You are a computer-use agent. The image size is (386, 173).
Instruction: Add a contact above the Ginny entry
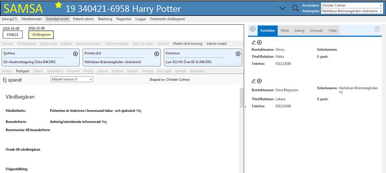coord(259,43)
